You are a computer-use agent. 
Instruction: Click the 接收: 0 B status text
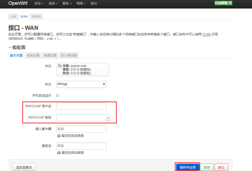point(77,70)
